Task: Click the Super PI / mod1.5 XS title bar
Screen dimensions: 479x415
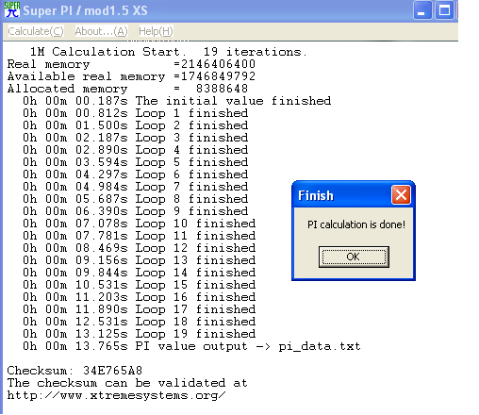Action: pos(207,10)
